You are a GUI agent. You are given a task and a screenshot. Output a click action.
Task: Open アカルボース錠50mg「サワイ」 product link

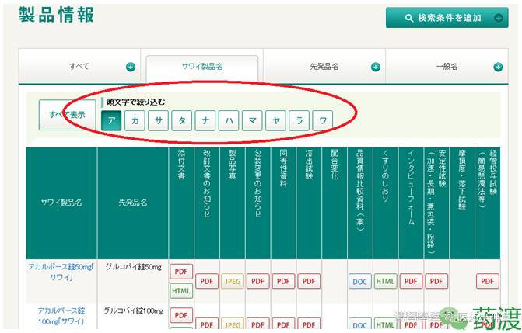[61, 272]
